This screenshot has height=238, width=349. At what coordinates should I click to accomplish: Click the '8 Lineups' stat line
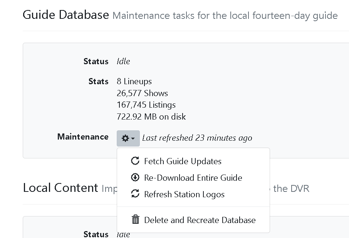(x=134, y=82)
